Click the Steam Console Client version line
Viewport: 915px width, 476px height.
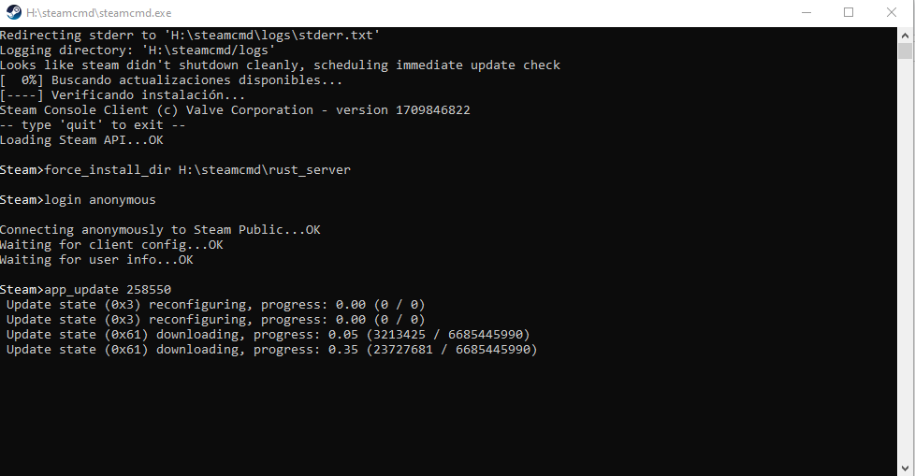[235, 110]
